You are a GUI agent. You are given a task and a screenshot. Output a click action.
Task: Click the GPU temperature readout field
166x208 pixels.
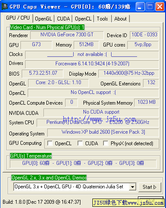tap(83, 164)
